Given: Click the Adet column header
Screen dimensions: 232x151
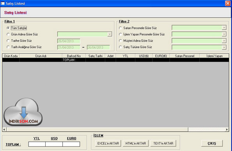Looking at the screenshot, I should (x=110, y=56).
